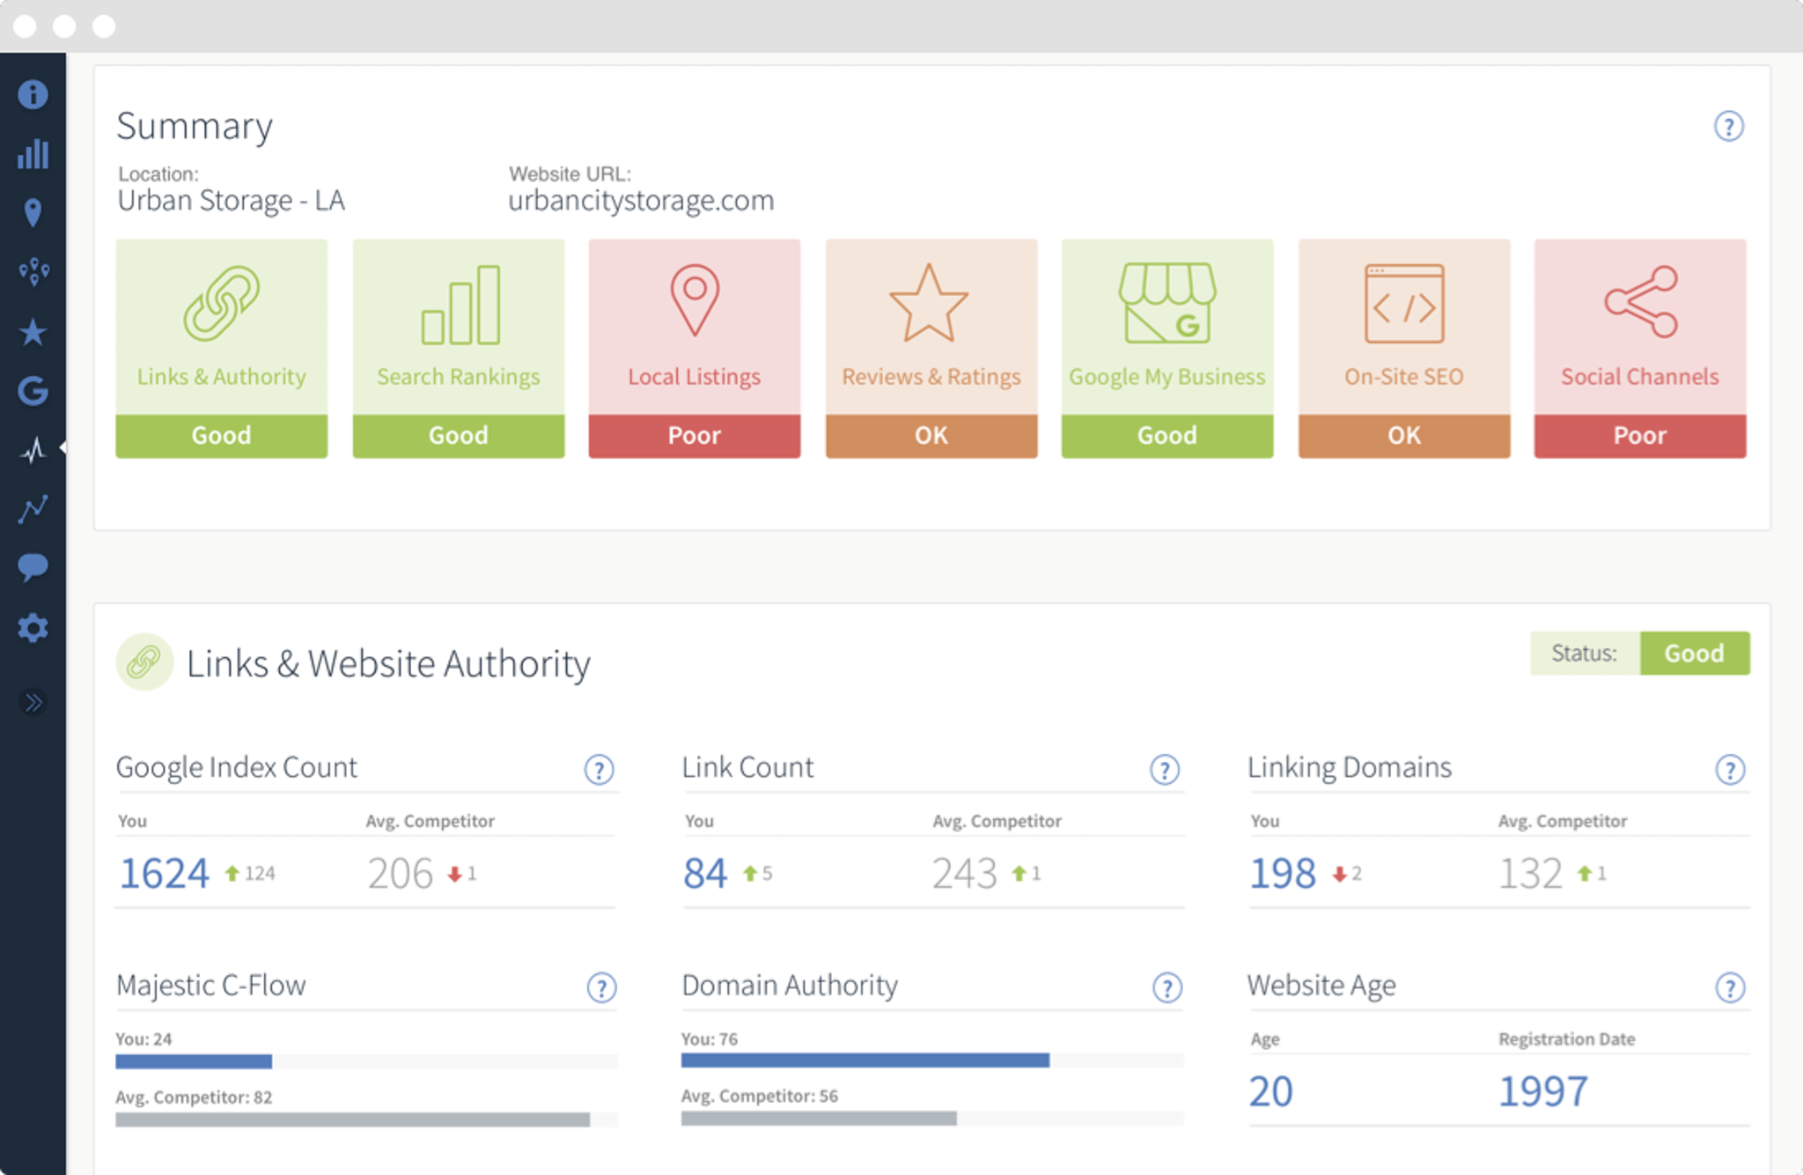Click the urbancitystorage.com website URL

pos(642,200)
